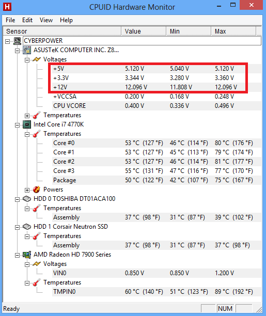Select the Core #0 temperature row
Image resolution: width=266 pixels, height=316 pixels.
click(x=157, y=143)
